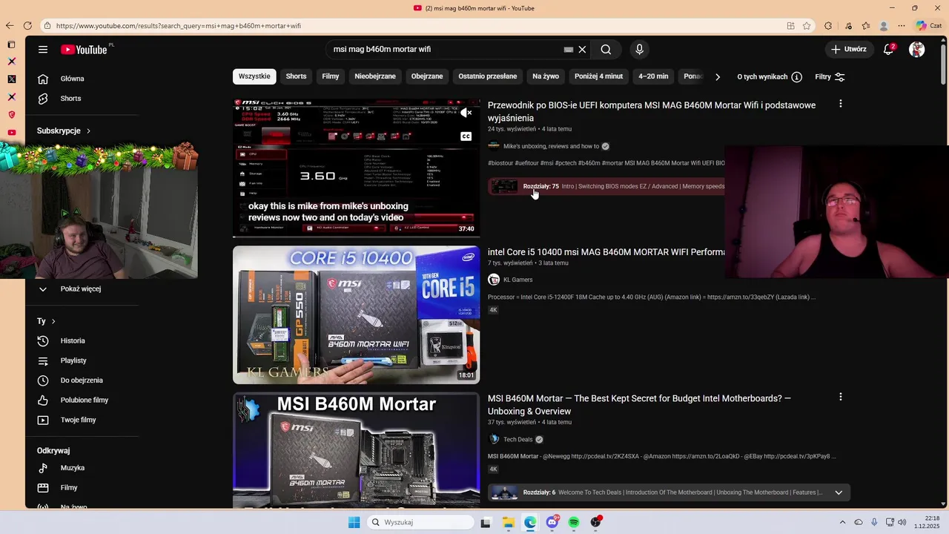The width and height of the screenshot is (949, 534).
Task: Run search with the magnifier button
Action: [x=606, y=50]
